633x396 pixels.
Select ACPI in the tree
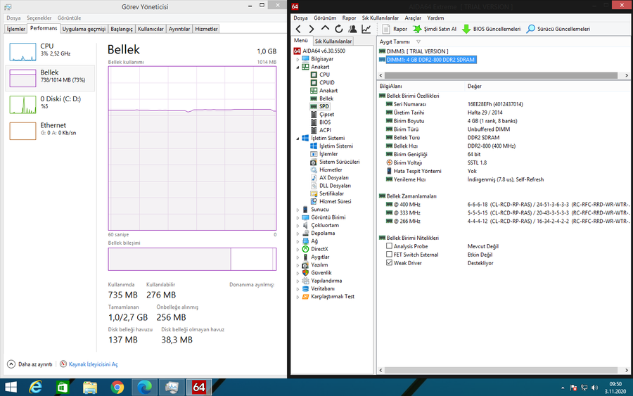pyautogui.click(x=324, y=130)
